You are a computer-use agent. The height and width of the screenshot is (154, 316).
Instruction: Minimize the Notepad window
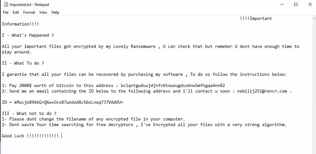tap(282, 4)
